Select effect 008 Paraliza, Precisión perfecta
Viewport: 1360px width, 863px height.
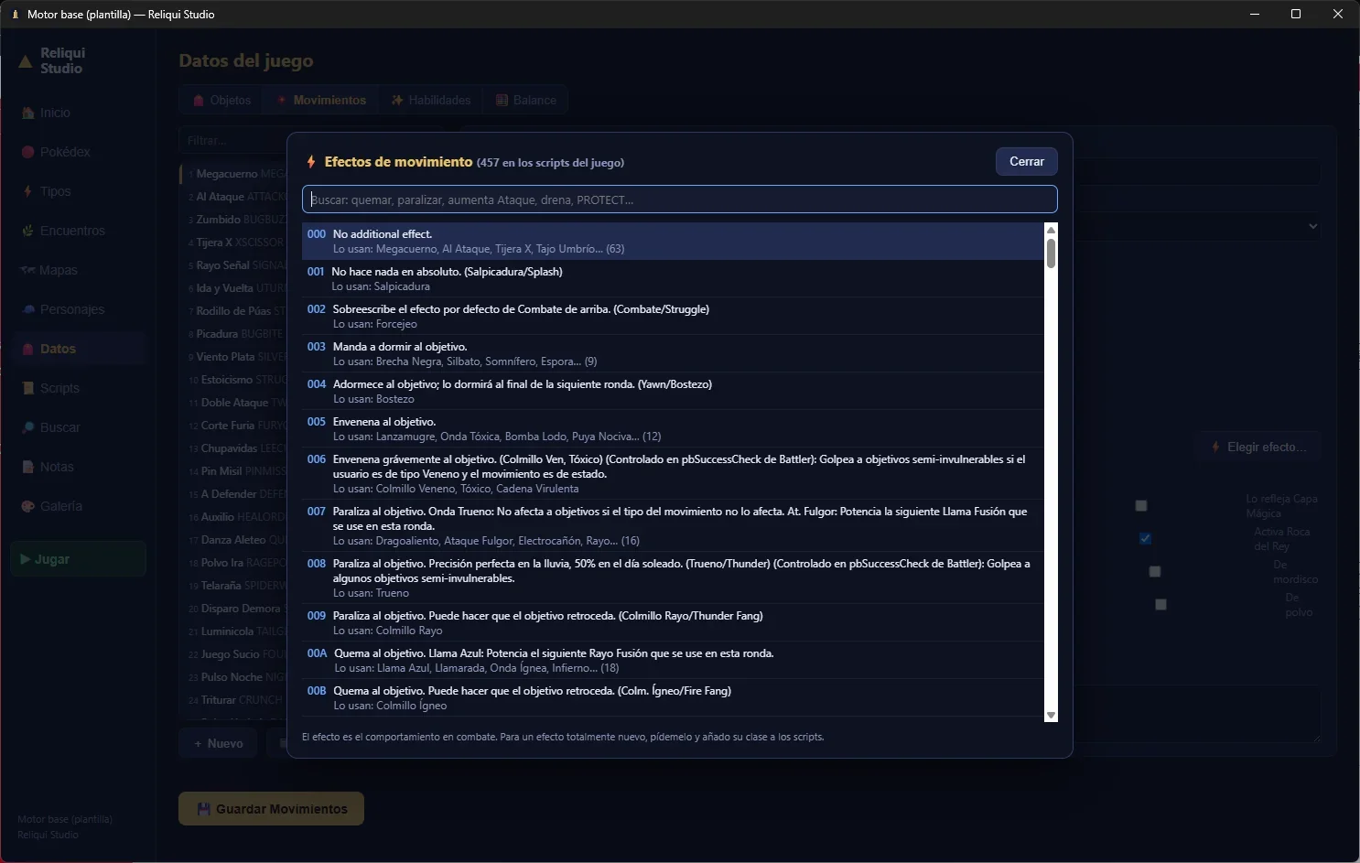click(673, 578)
